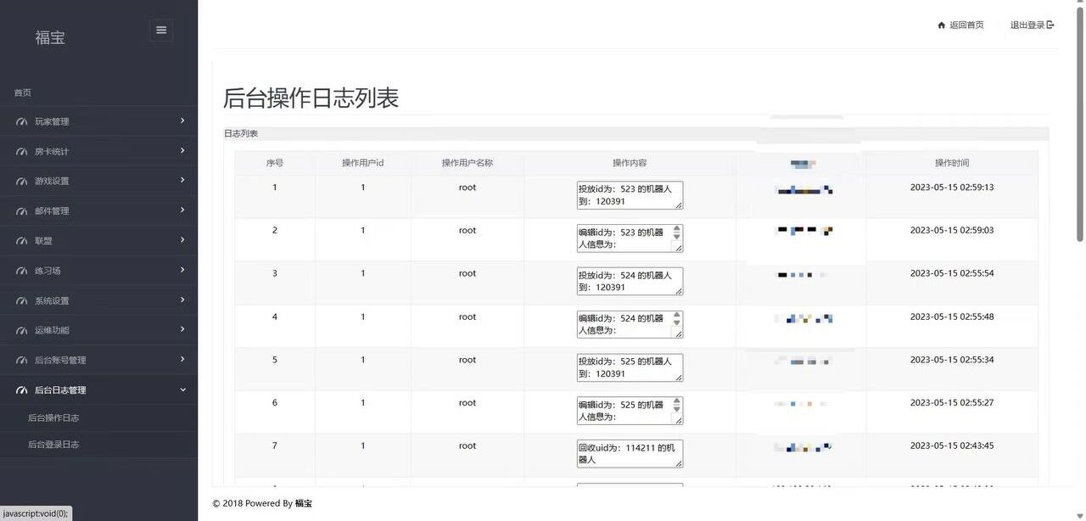Click the 首页 link in sidebar
The width and height of the screenshot is (1086, 521).
pos(23,92)
